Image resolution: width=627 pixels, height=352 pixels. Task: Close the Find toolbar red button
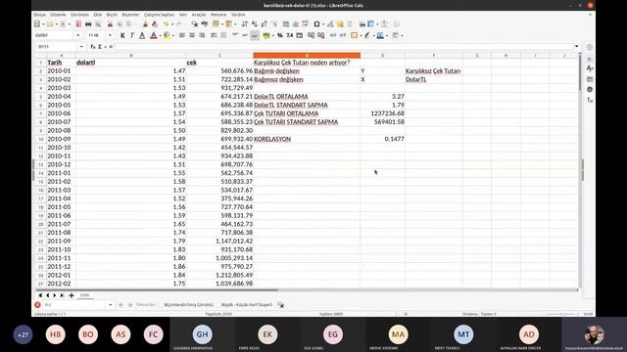[x=37, y=305]
